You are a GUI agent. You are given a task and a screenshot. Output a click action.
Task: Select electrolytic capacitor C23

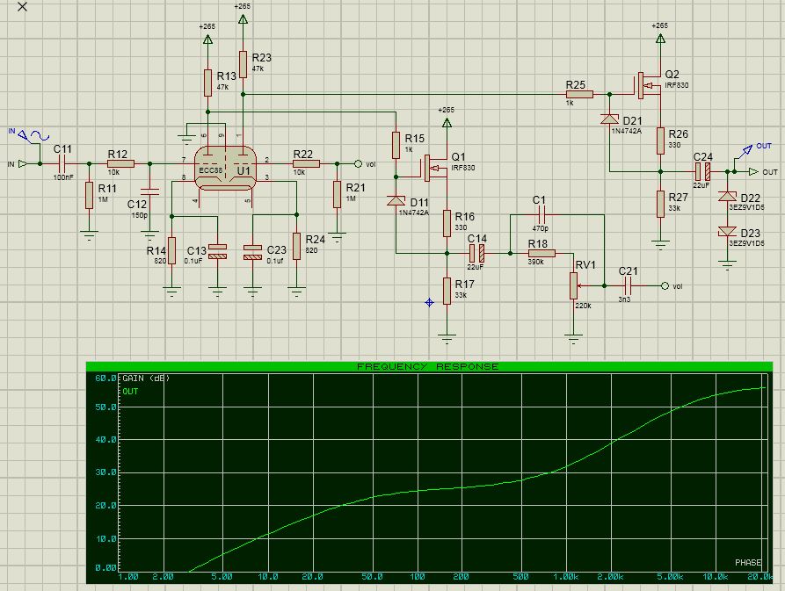point(252,252)
